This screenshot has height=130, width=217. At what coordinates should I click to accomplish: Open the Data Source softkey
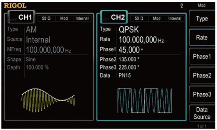[x=202, y=113]
